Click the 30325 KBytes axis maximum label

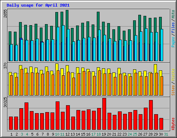click(x=5, y=102)
